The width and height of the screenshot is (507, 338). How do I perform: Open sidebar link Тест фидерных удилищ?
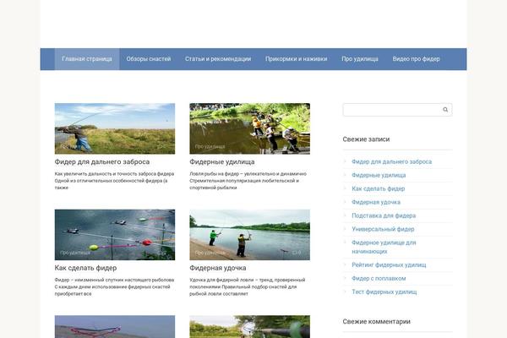[x=384, y=292]
